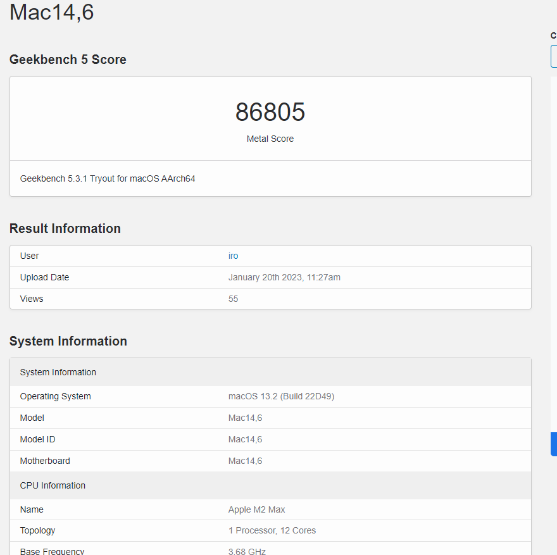The height and width of the screenshot is (555, 557).
Task: Click the User row label
Action: (29, 256)
